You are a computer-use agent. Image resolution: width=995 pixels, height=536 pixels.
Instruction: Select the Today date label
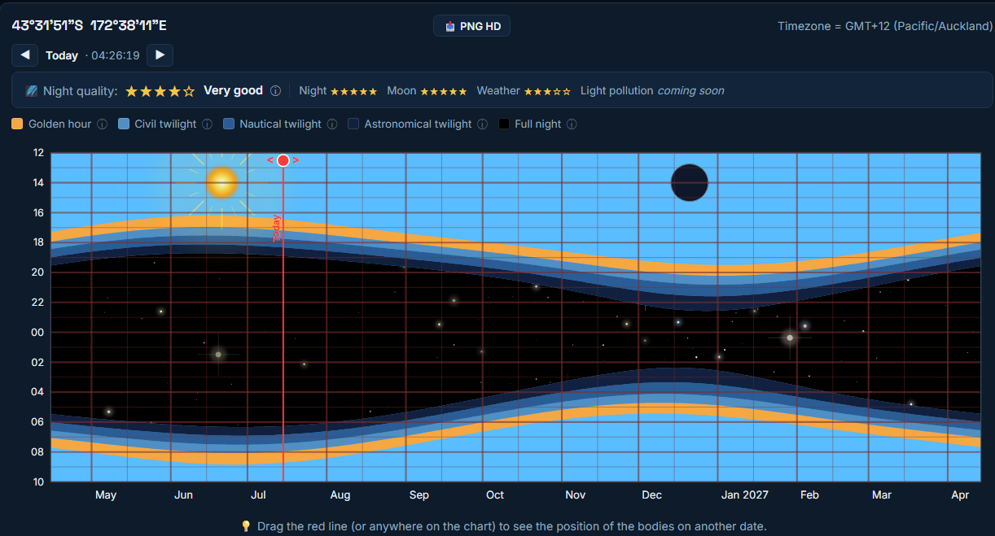(62, 55)
